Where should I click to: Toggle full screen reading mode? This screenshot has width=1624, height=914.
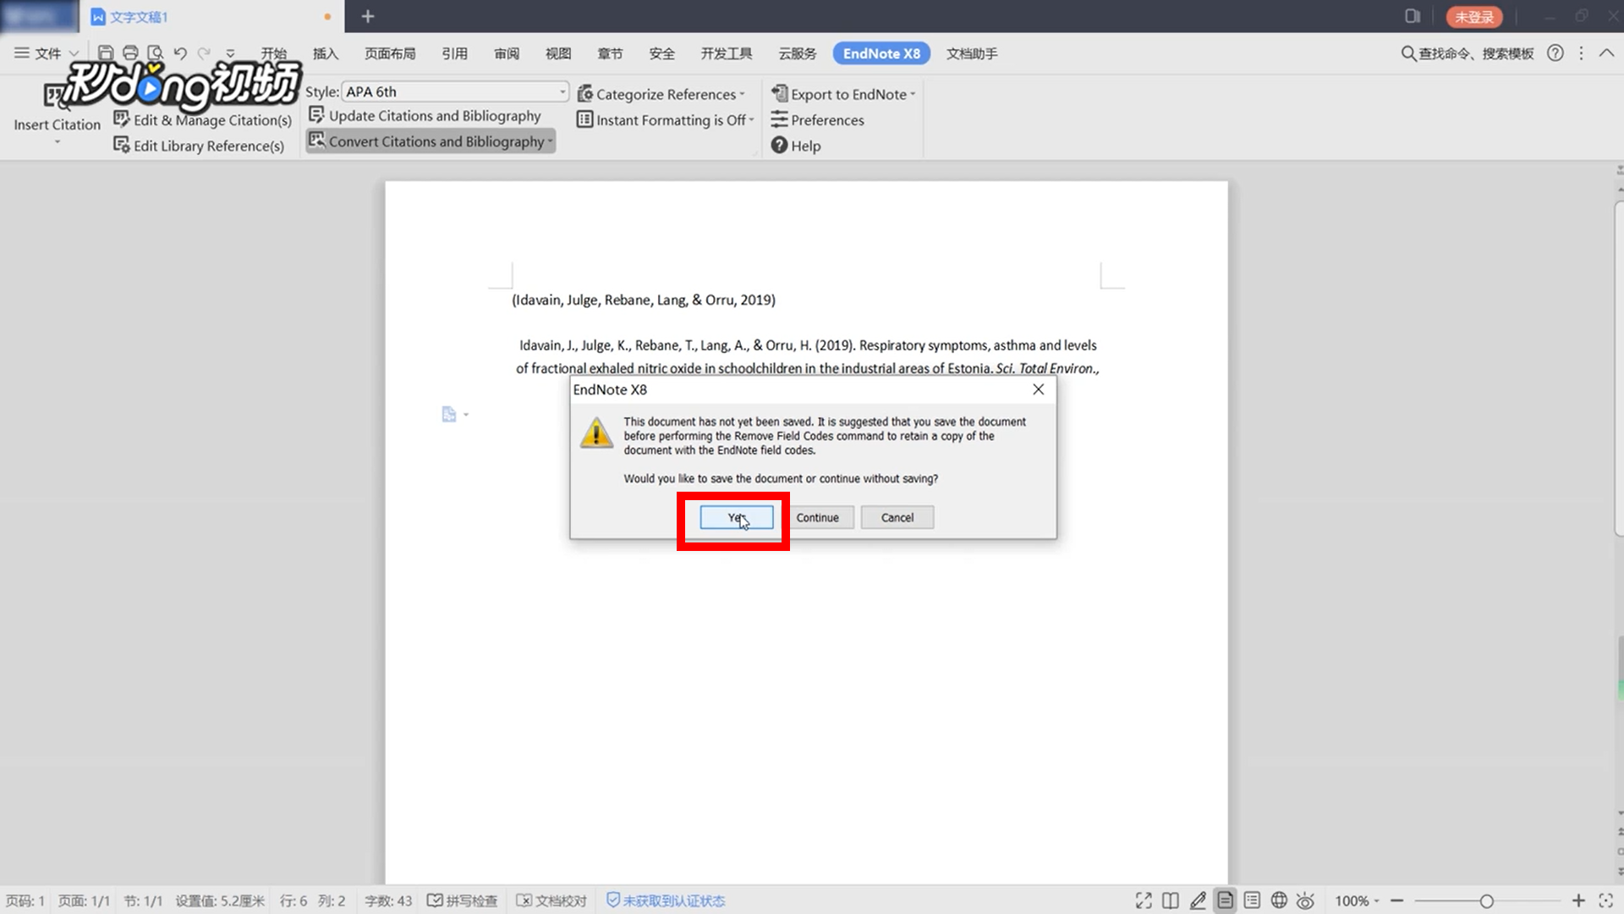[x=1143, y=900]
